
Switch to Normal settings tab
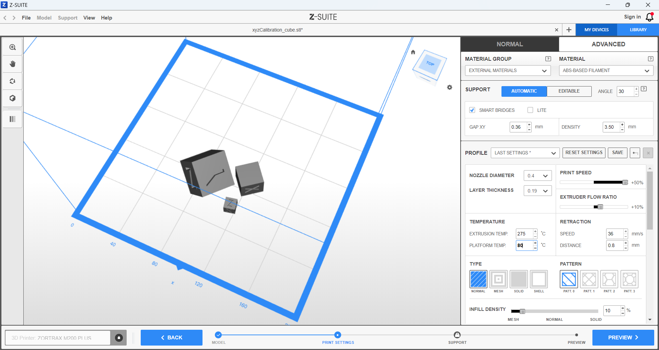(510, 44)
